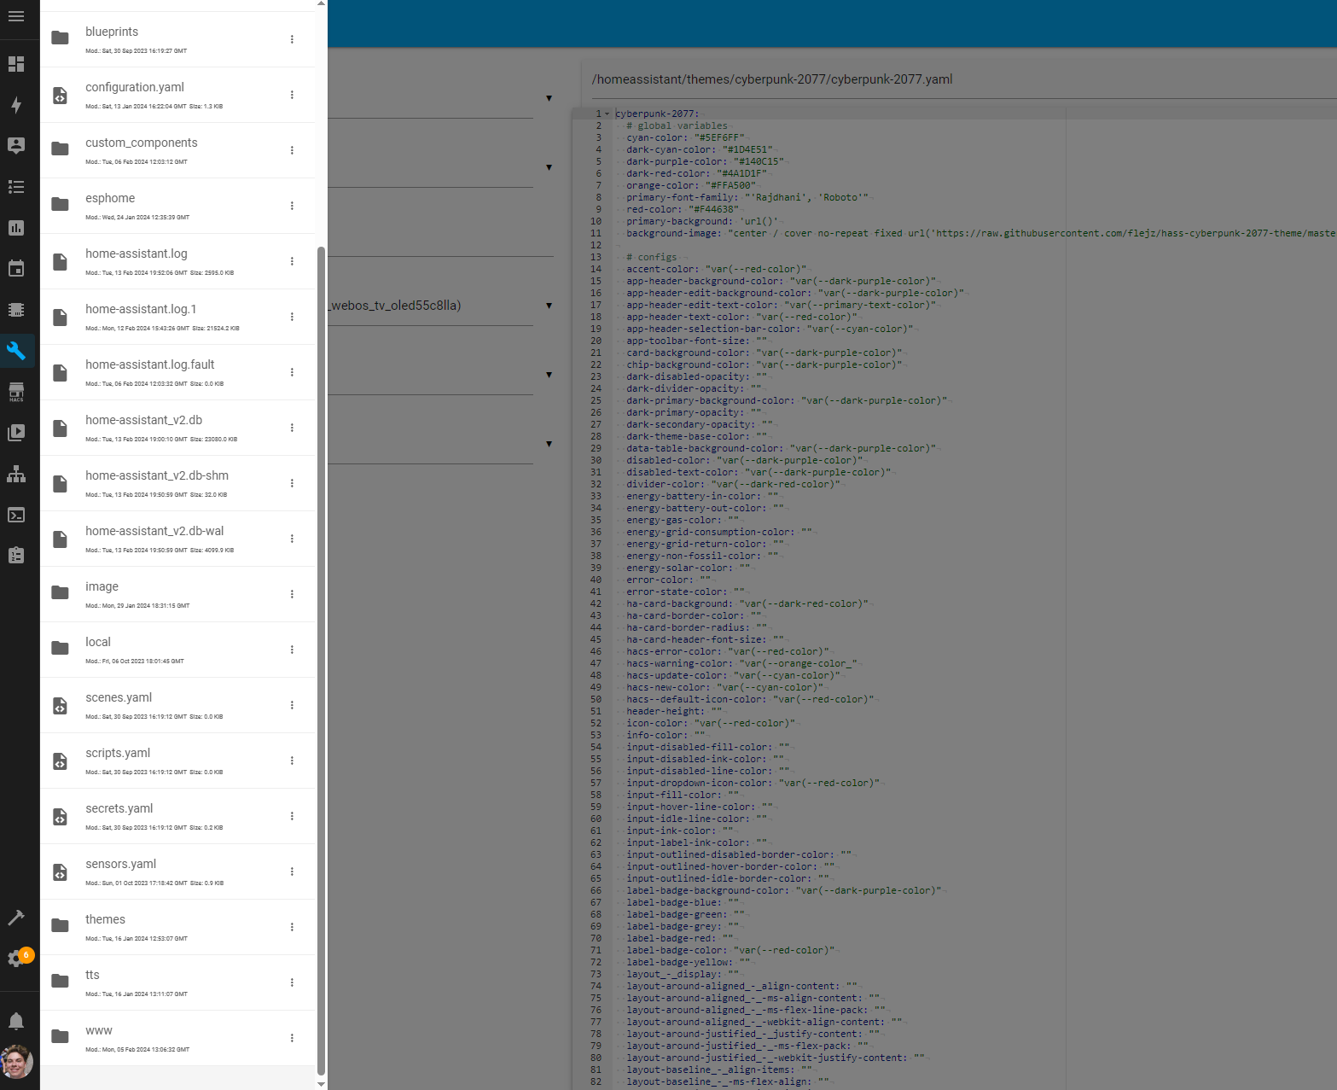Viewport: 1337px width, 1090px height.
Task: Open the HACS store icon
Action: 16,392
